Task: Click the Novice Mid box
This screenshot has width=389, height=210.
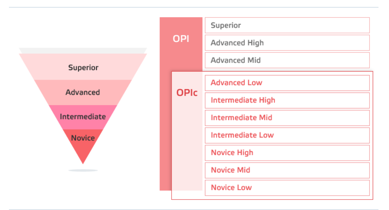Action: point(287,170)
